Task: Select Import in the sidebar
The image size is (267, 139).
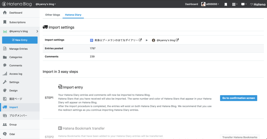Action: pyautogui.click(x=14, y=107)
